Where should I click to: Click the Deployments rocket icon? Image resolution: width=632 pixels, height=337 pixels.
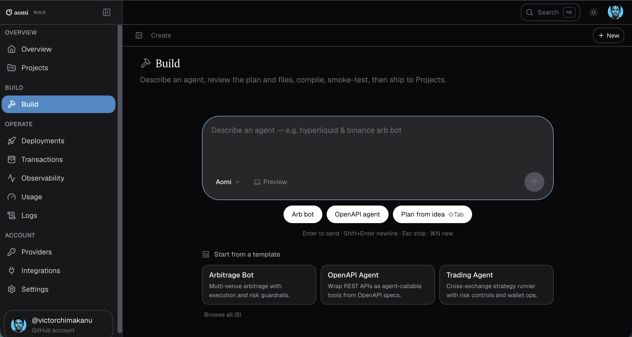click(x=12, y=141)
